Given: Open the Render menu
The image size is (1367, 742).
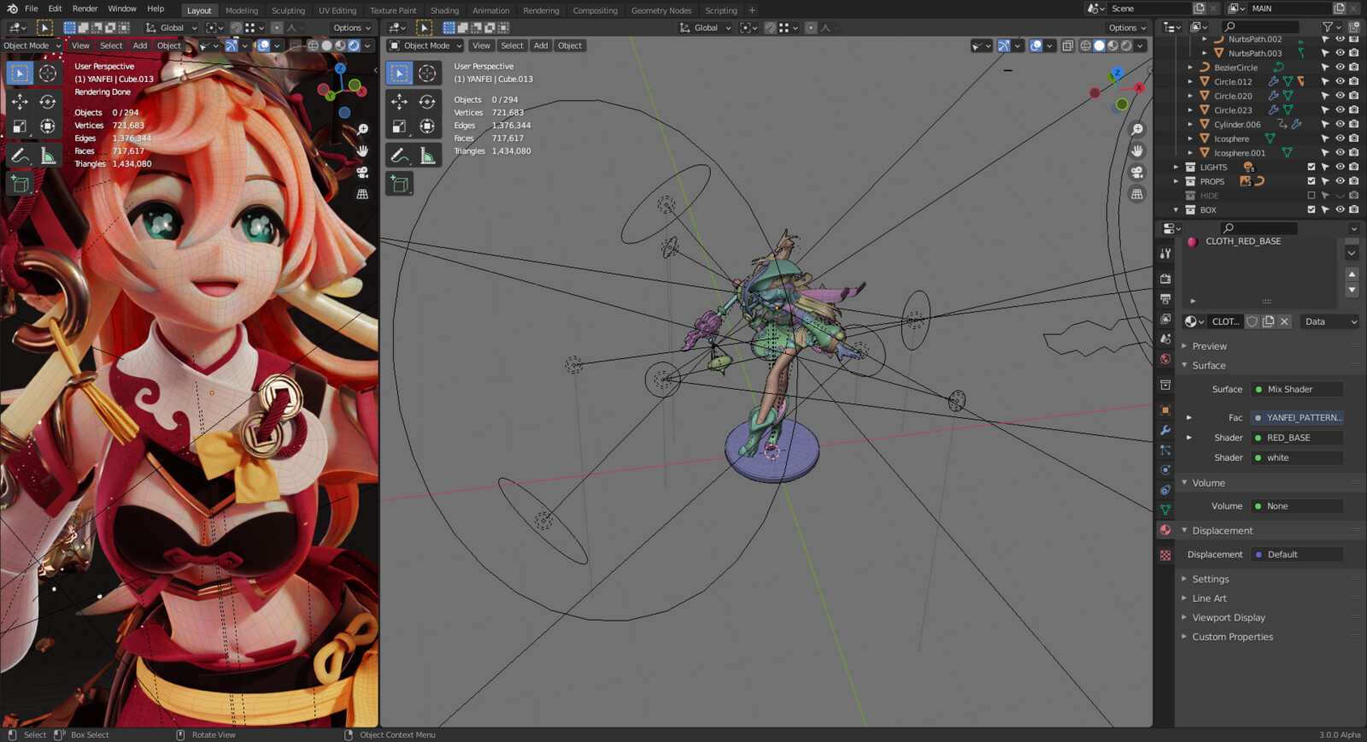Looking at the screenshot, I should 85,9.
